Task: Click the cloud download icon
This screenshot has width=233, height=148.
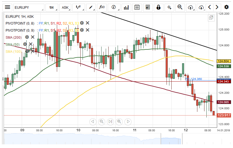Action: pyautogui.click(x=201, y=7)
